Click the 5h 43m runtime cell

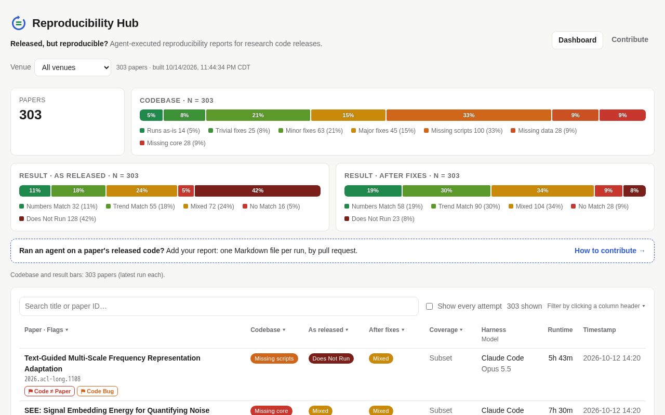coord(561,358)
